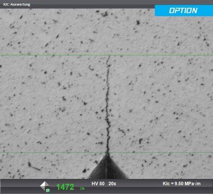Click the HV 50 test method label
Screen dimensions: 213x194
click(98, 183)
